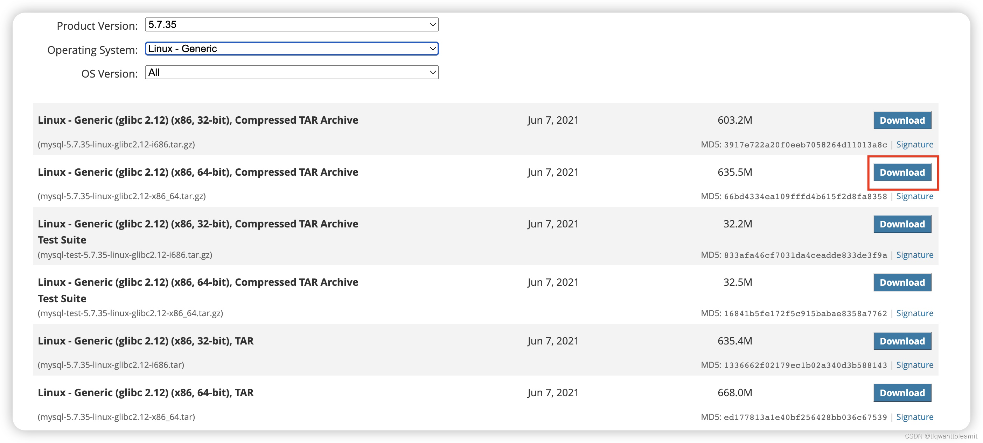Select filename mysql-5.7.35-linux-glibc2.12-i686.tar text
Viewport: 983px width, 443px height.
pyautogui.click(x=111, y=365)
